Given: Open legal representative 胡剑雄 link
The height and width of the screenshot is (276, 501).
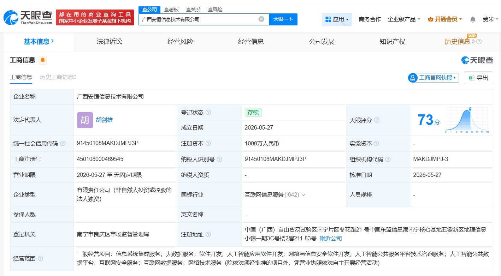Looking at the screenshot, I should (x=104, y=120).
